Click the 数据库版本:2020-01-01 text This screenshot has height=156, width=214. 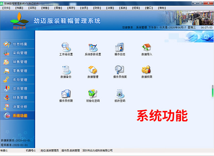point(15,141)
